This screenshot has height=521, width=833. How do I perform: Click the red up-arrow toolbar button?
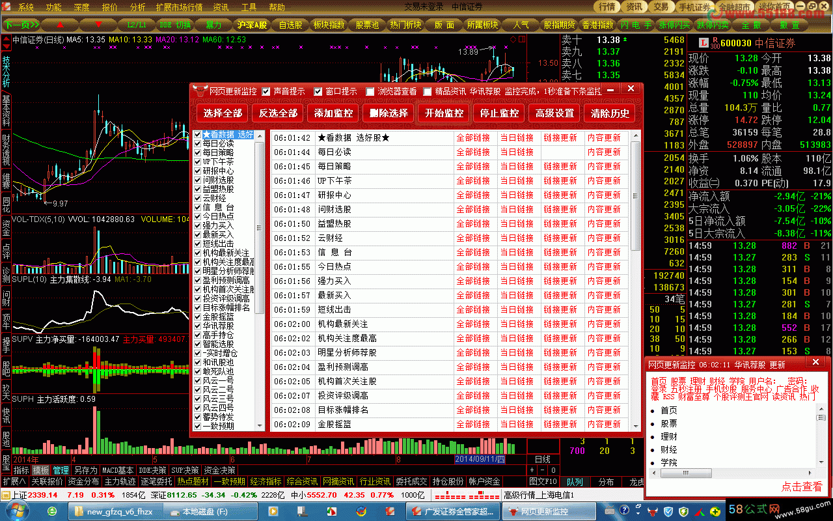point(61,25)
